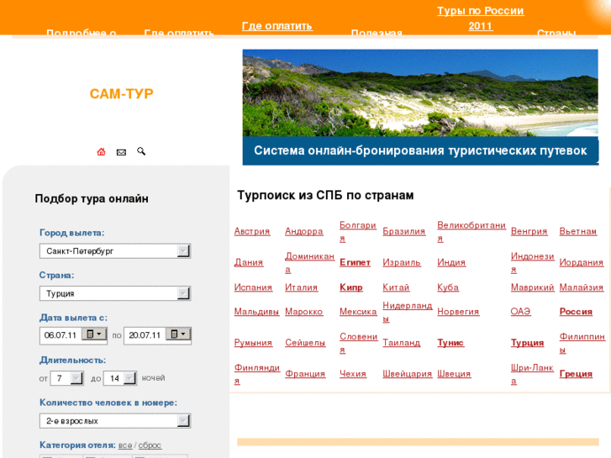
Task: Expand the departure city dropdown
Action: (x=183, y=251)
